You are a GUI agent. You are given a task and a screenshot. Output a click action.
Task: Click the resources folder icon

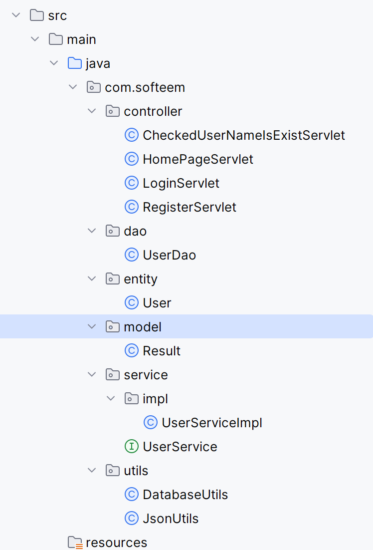click(75, 542)
